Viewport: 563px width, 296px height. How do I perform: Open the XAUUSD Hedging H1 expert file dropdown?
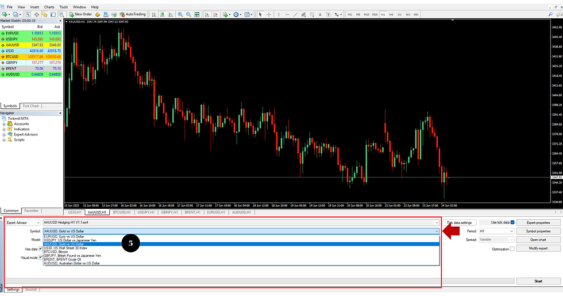[241, 223]
